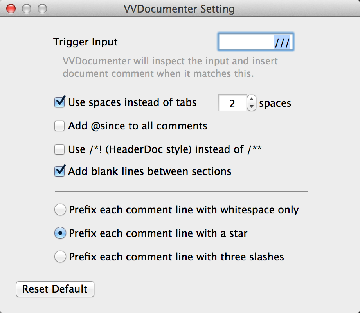
Task: Uncheck Add blank lines between sections
Action: tap(60, 171)
